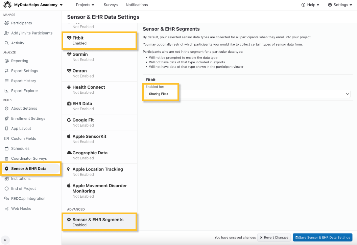The image size is (357, 245).
Task: Click the MyDataHelps logo icon
Action: (x=7, y=5)
